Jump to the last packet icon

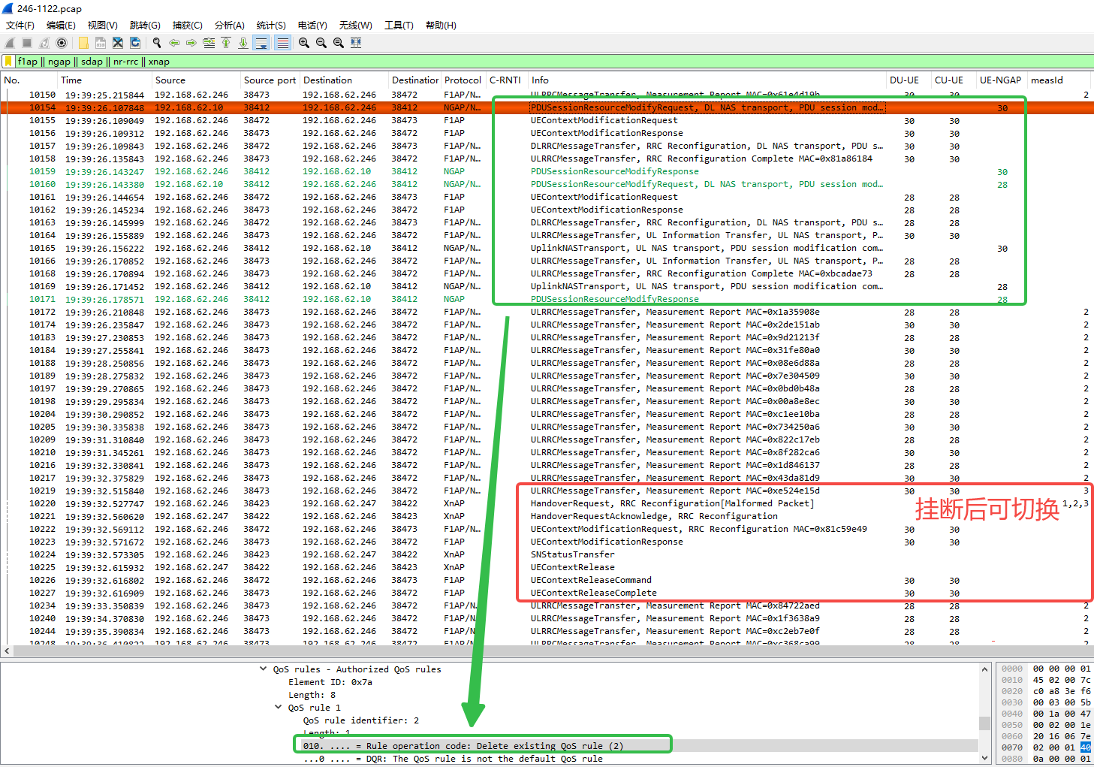pyautogui.click(x=243, y=43)
